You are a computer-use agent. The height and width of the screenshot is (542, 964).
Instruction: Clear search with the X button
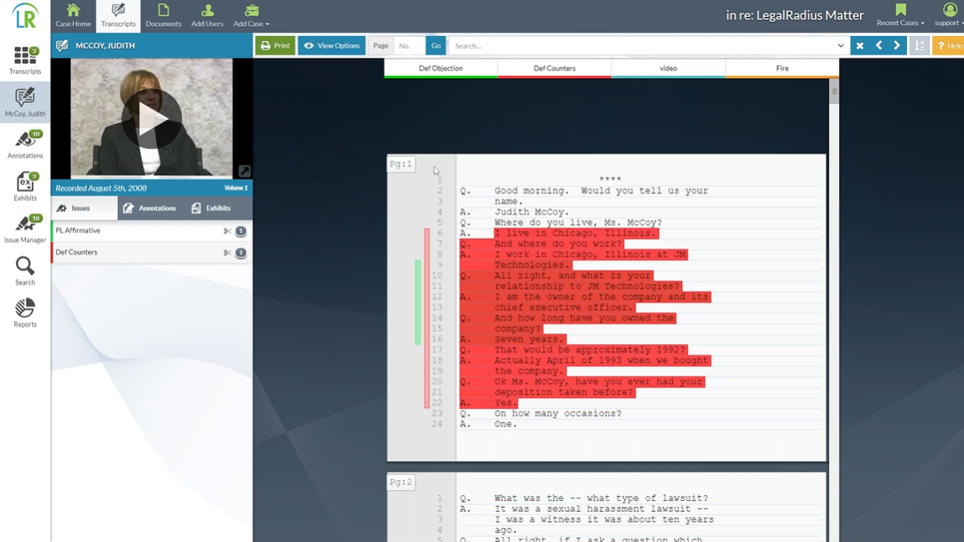click(860, 46)
